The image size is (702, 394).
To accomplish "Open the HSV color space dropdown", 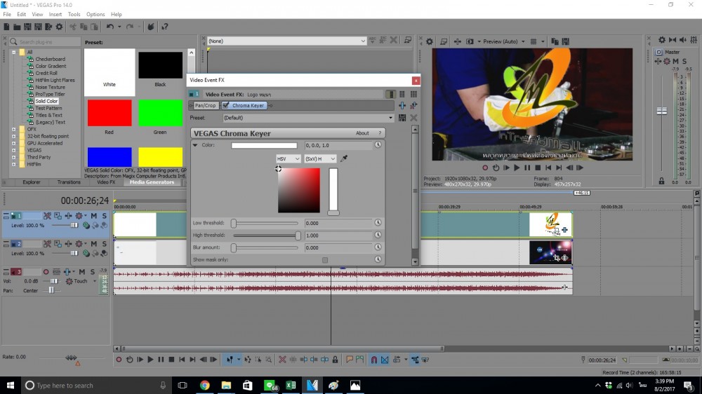I will (288, 158).
